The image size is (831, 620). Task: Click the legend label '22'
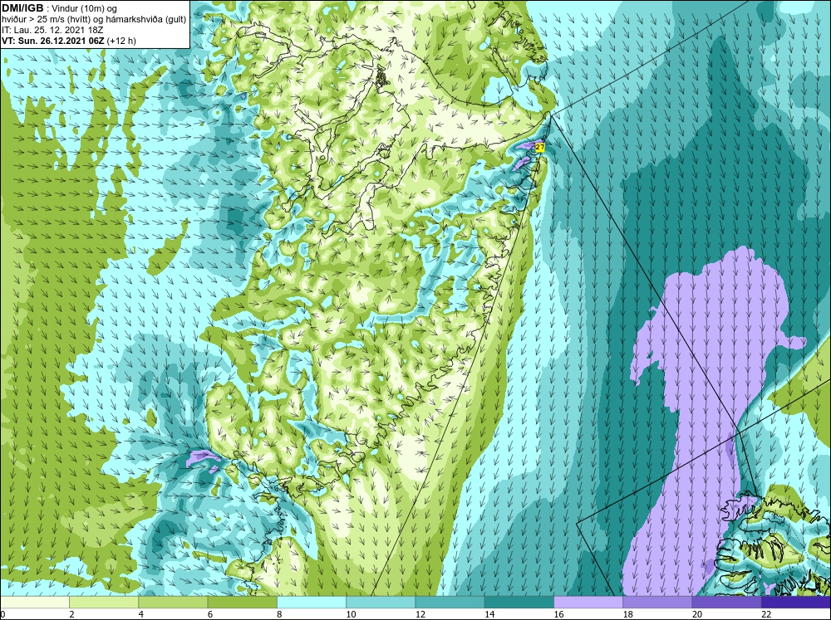coord(766,614)
